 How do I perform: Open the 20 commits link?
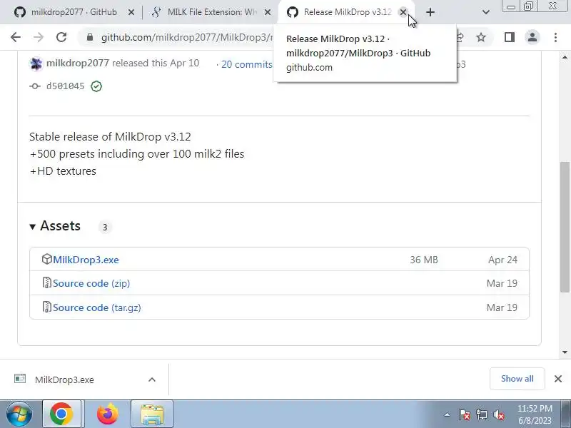click(246, 64)
